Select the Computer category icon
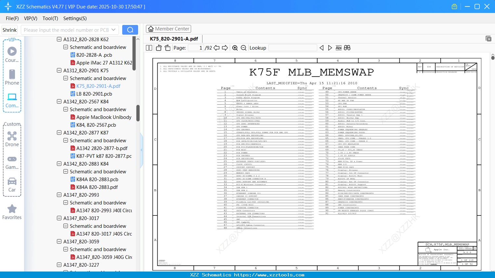Screen dimensions: 495x278 [x=12, y=100]
